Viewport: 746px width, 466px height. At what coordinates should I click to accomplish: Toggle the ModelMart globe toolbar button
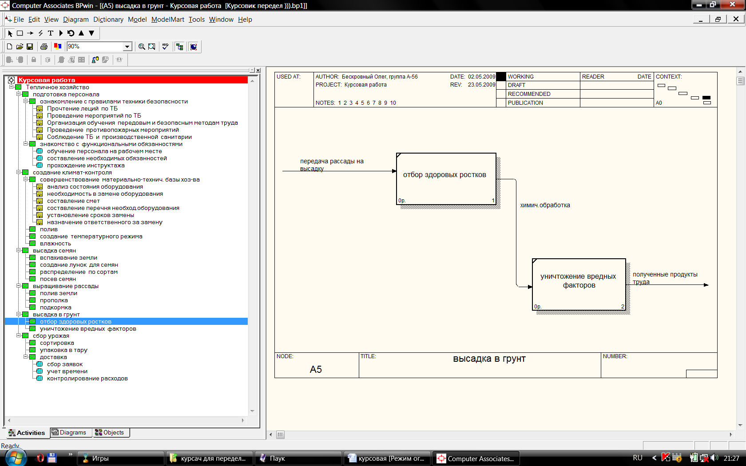pos(194,47)
